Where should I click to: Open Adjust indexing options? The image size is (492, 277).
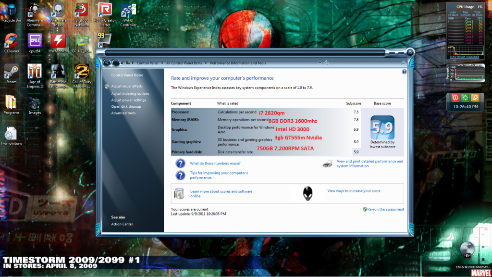coord(130,94)
